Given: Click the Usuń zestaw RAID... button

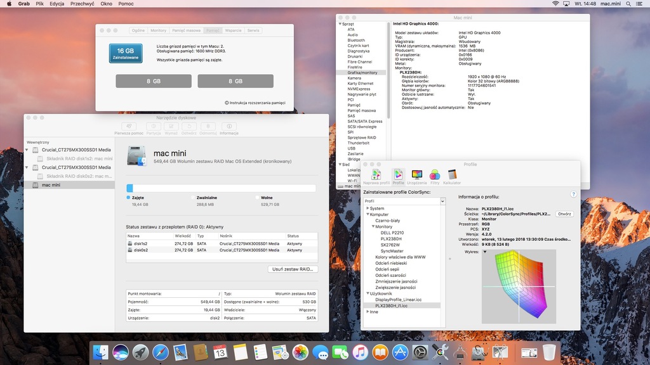Looking at the screenshot, I should tap(293, 269).
